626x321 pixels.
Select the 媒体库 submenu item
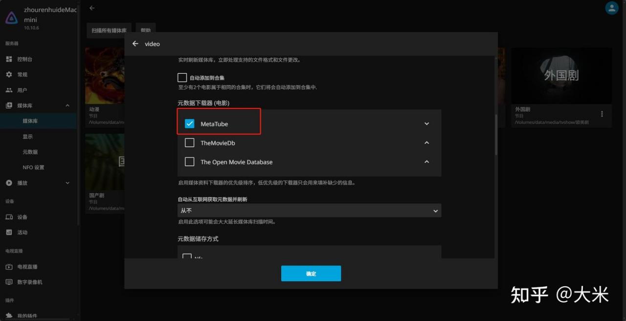pyautogui.click(x=38, y=121)
